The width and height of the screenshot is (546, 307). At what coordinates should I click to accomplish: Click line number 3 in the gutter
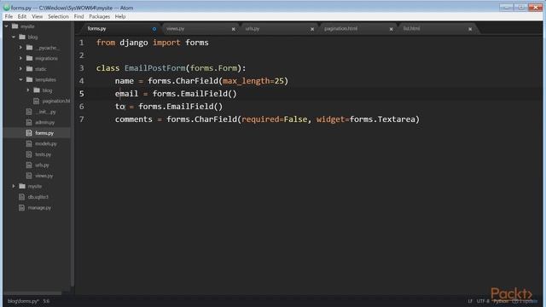coord(82,68)
